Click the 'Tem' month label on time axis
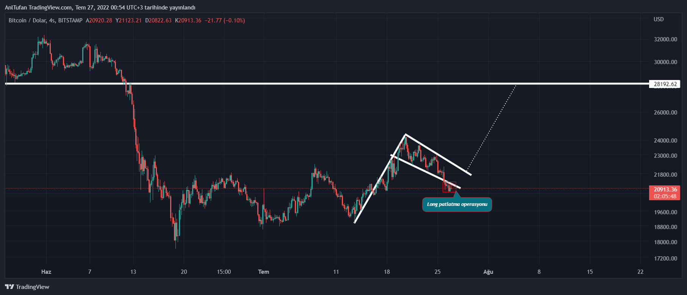687x295 pixels. 263,272
